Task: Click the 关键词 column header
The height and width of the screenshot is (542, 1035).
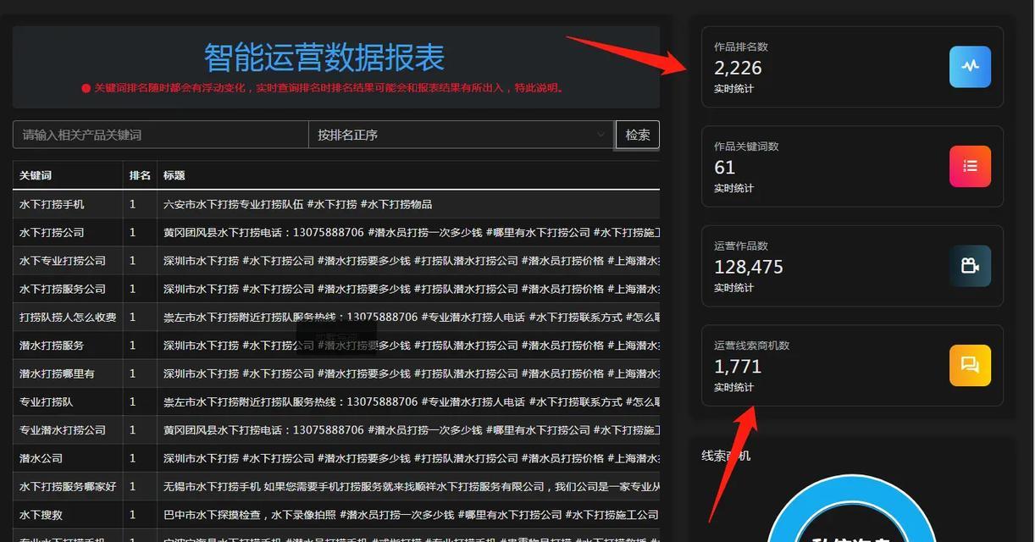Action: coord(36,175)
